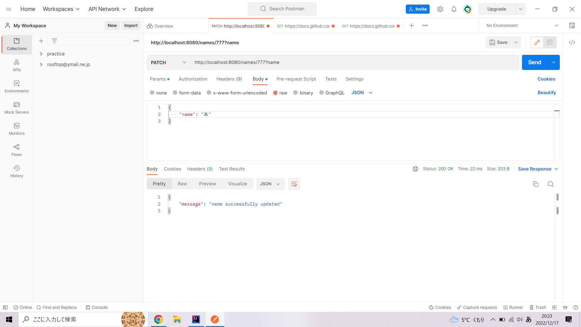Screen dimensions: 581x327
Task: Open the environment quick look
Action: [572, 25]
